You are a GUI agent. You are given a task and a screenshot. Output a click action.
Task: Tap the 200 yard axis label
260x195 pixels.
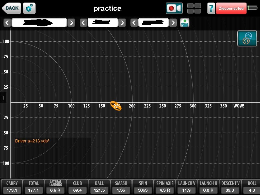(132, 106)
